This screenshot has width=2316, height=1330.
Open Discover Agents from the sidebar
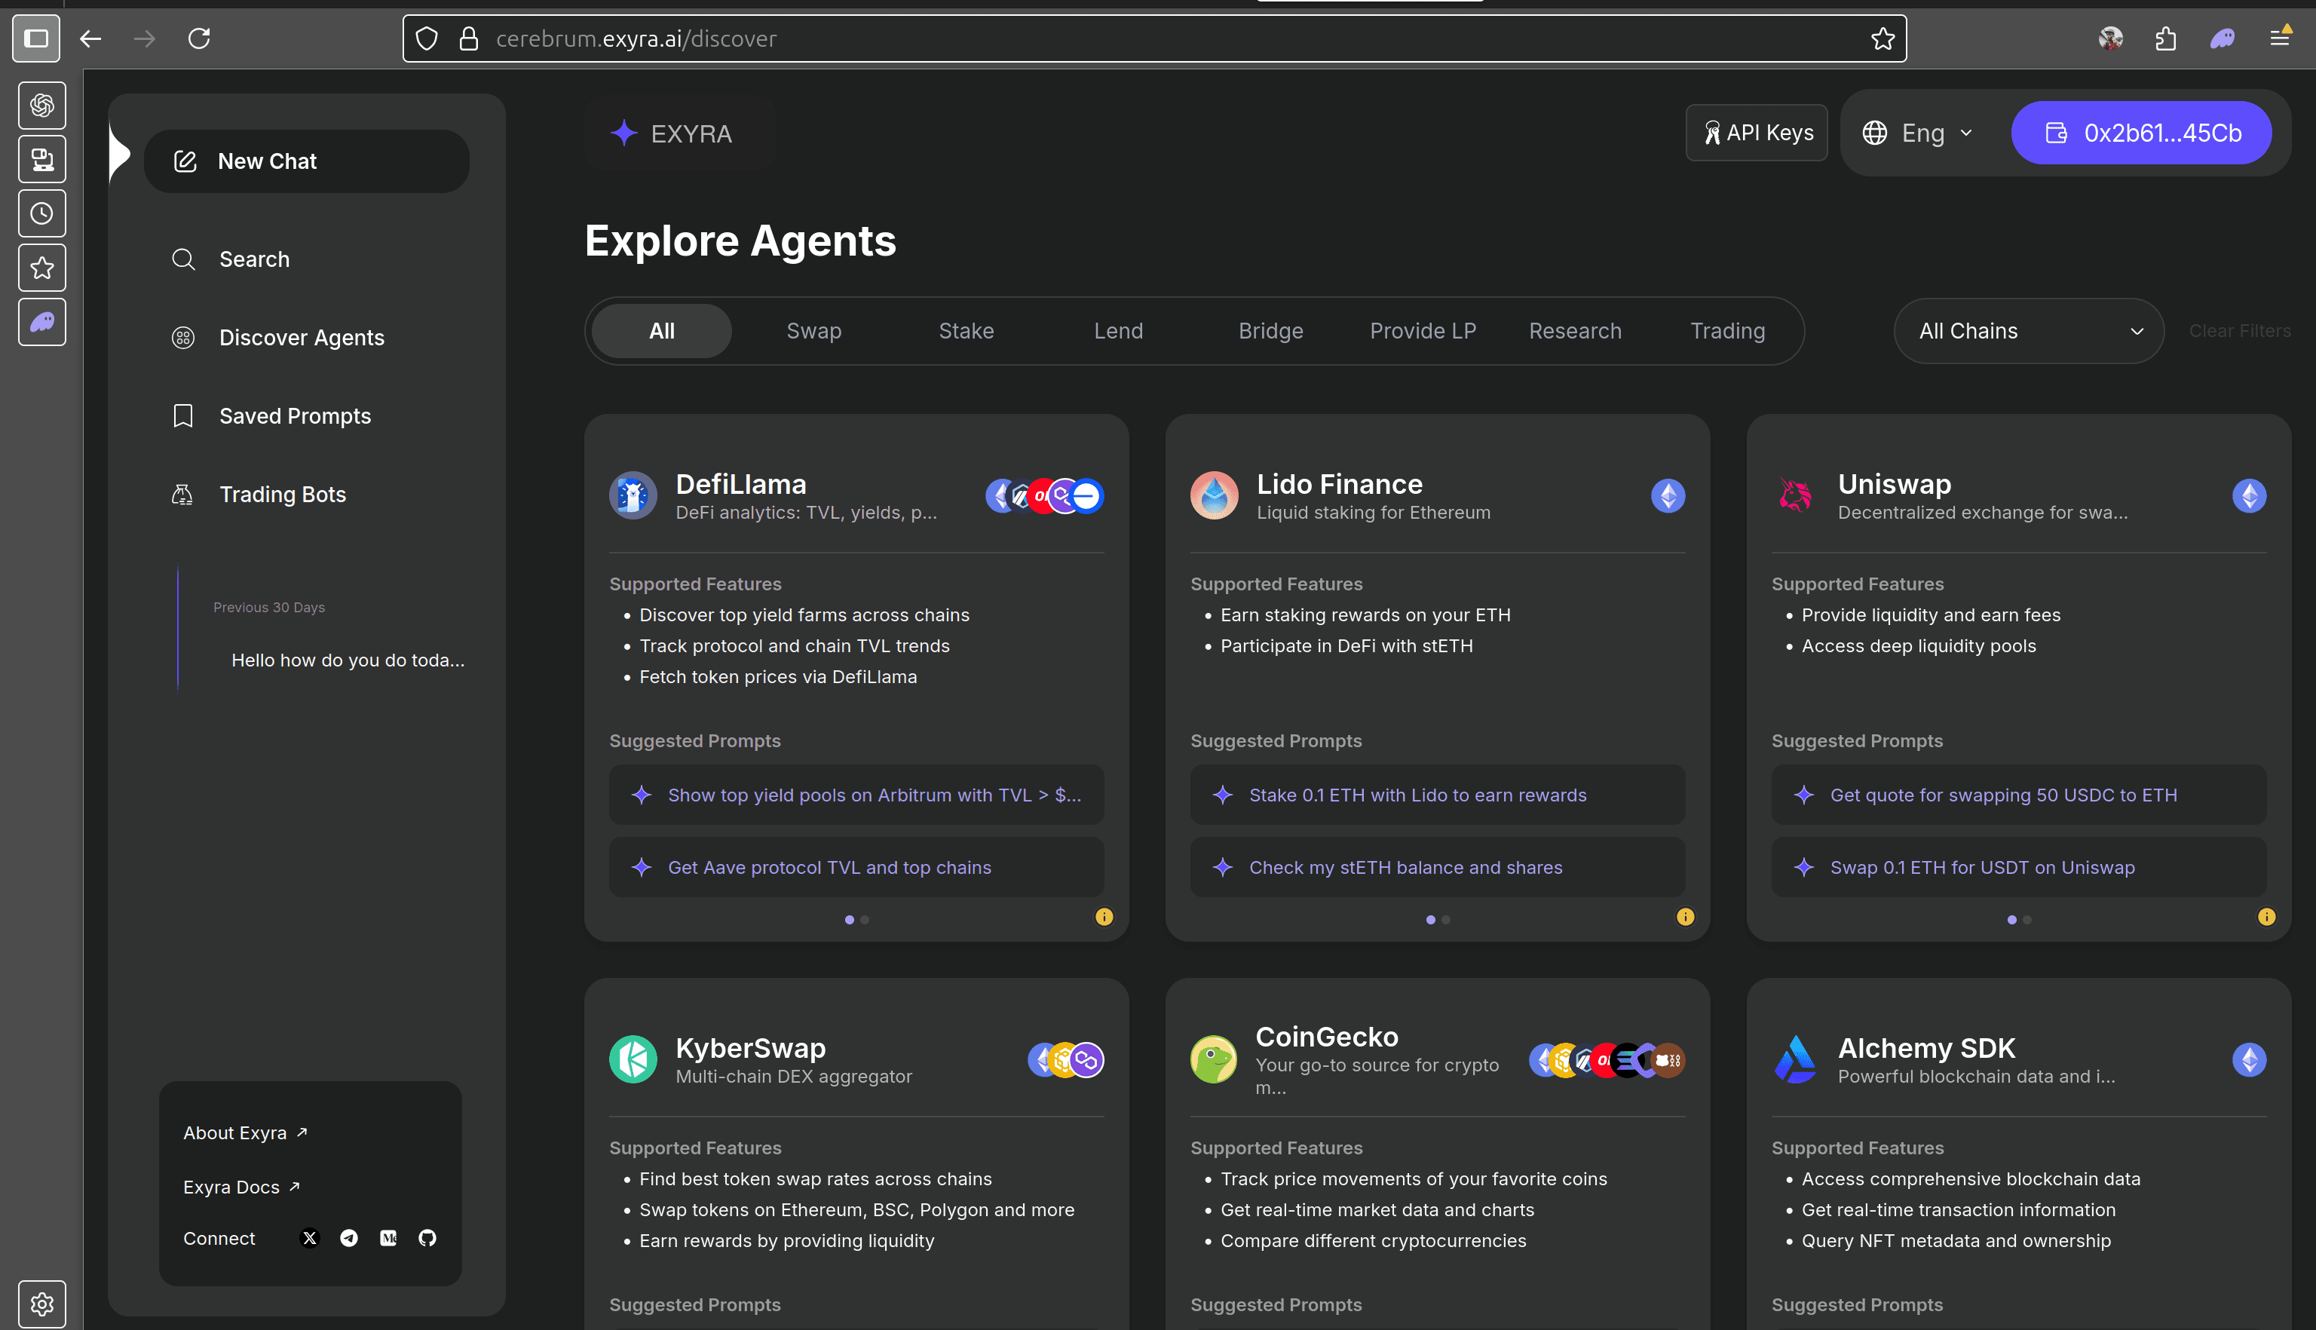tap(302, 337)
